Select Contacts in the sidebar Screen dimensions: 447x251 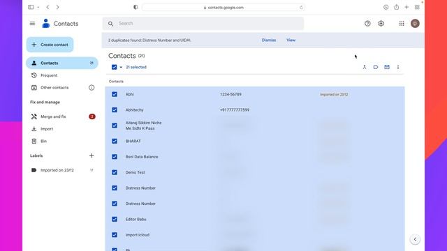[62, 63]
